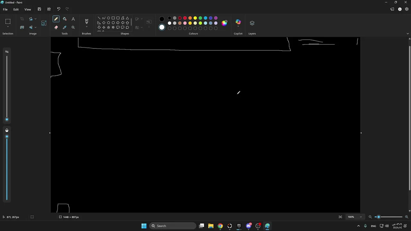Open the Copilot menu
The width and height of the screenshot is (411, 231).
pyautogui.click(x=238, y=23)
